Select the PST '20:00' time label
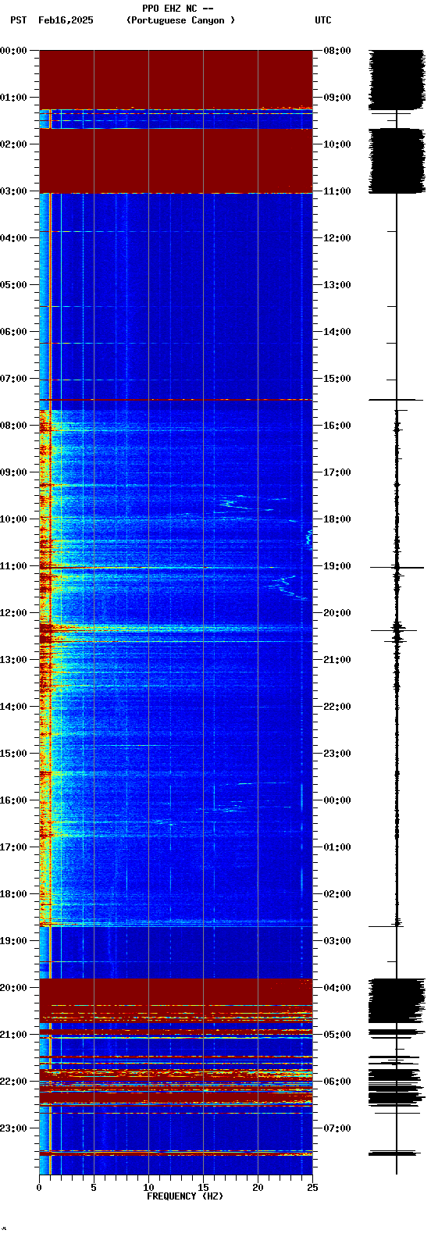431x1237 pixels. [14, 988]
